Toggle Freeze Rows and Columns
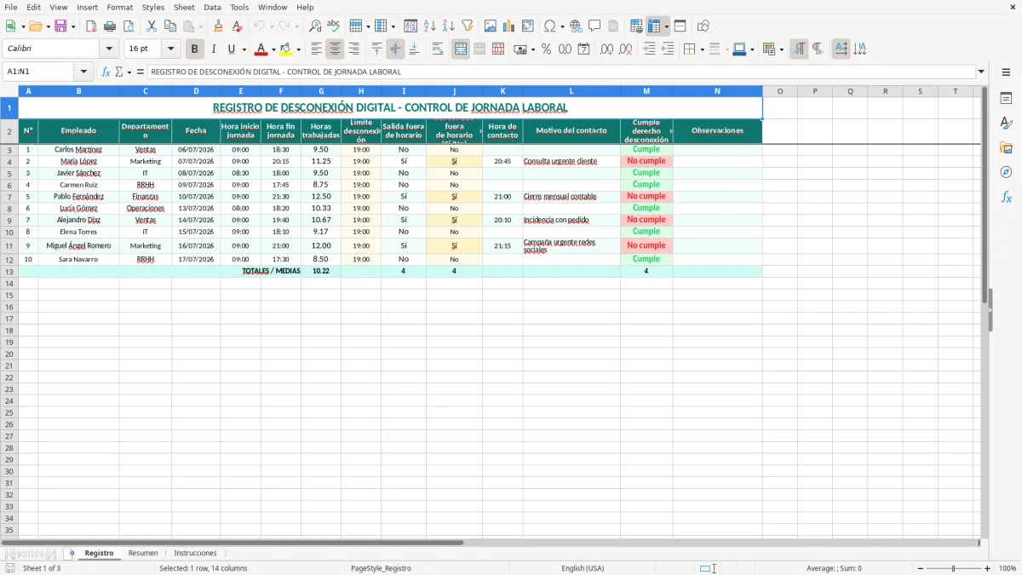The width and height of the screenshot is (1022, 575). click(x=654, y=26)
